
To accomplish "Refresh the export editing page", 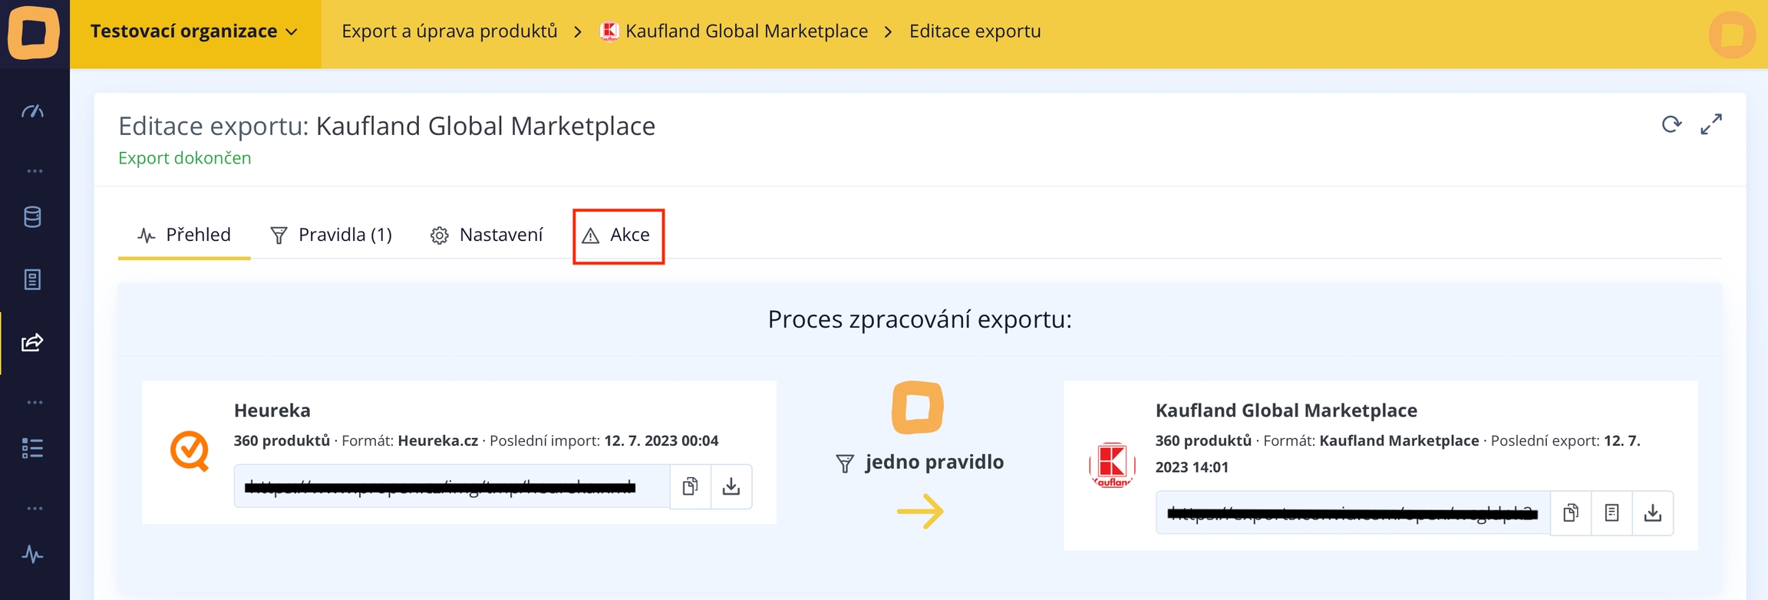I will [x=1671, y=124].
